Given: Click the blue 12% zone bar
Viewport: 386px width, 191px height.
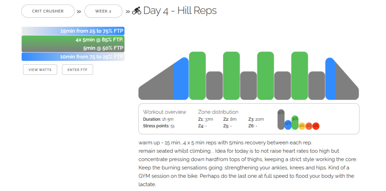Looking at the screenshot, I should 288,125.
